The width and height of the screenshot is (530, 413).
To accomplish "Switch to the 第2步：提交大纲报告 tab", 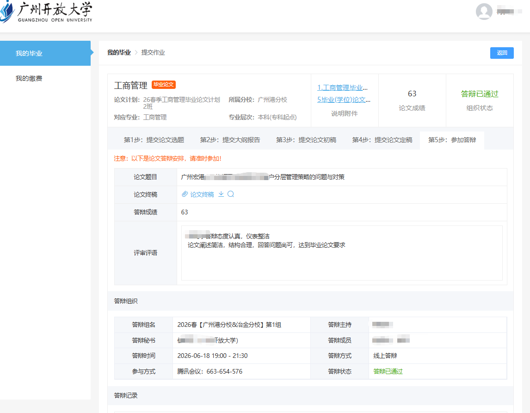I will tap(230, 140).
